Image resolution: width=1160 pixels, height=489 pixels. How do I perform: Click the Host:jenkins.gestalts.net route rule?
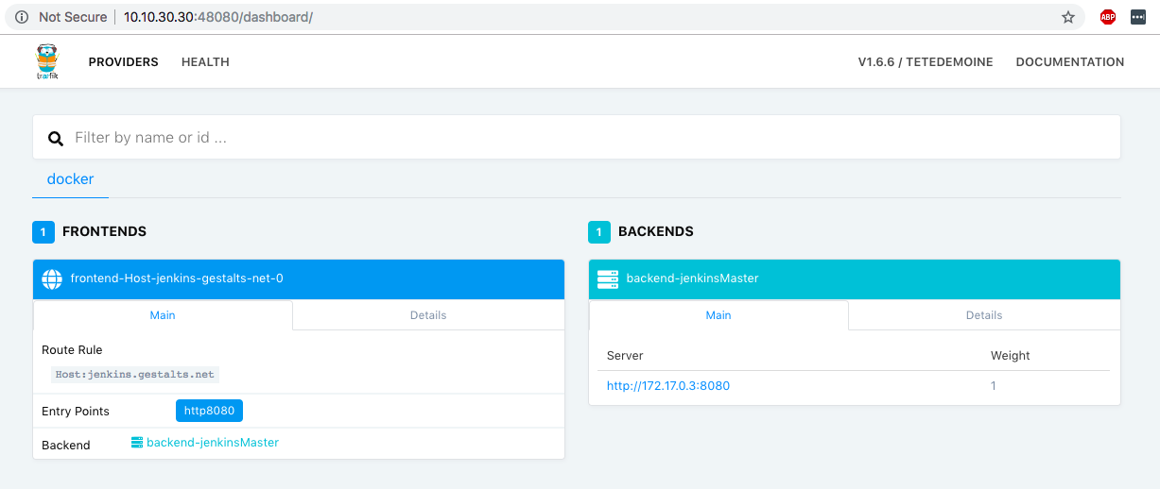[x=135, y=375]
